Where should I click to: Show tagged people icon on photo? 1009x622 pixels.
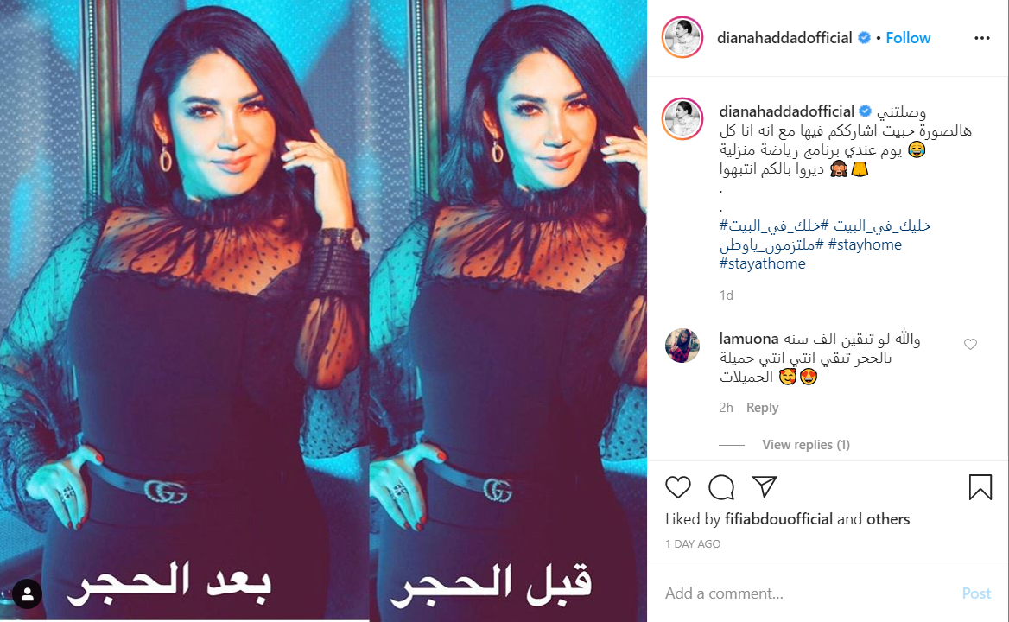pos(27,594)
